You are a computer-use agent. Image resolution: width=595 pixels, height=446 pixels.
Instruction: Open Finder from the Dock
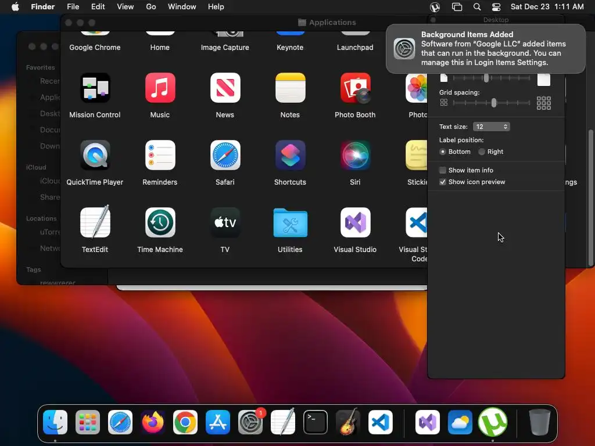tap(55, 422)
